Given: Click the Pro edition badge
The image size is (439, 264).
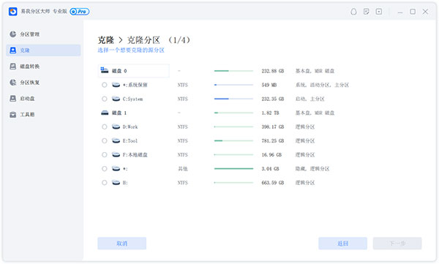Looking at the screenshot, I should (80, 12).
